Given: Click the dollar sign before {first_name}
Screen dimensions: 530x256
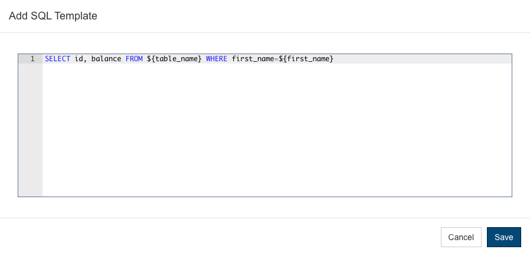Looking at the screenshot, I should pos(280,59).
